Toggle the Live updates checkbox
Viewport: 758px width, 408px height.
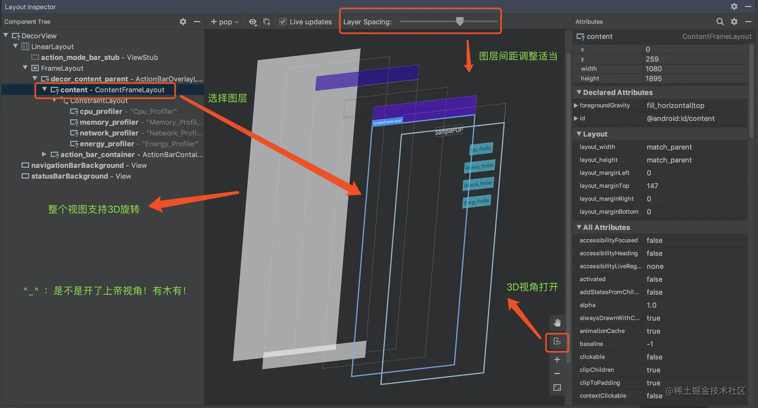coord(283,22)
